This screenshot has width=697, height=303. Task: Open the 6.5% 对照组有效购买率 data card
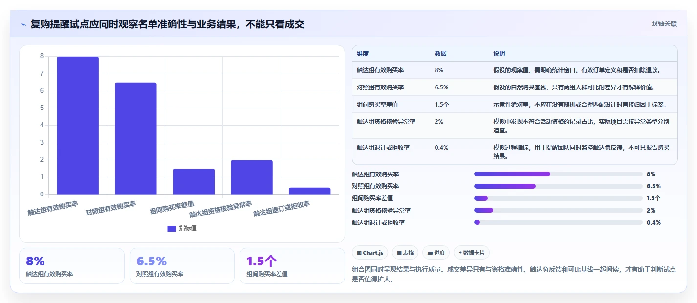coord(182,266)
